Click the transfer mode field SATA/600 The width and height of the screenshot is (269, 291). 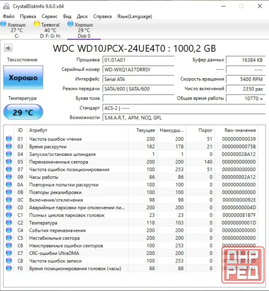(138, 89)
